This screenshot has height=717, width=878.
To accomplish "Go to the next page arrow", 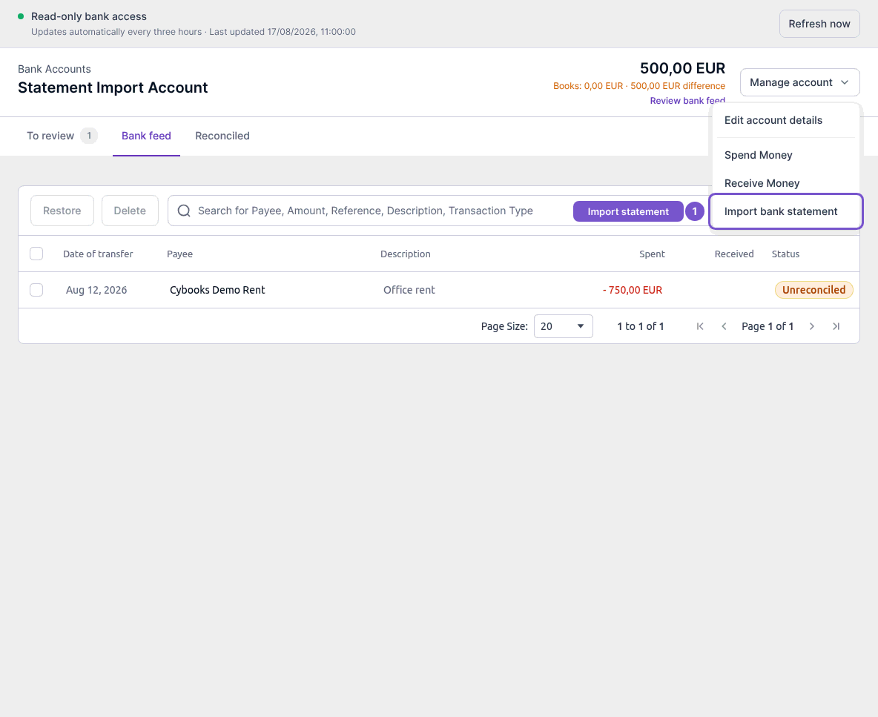I will click(x=812, y=326).
